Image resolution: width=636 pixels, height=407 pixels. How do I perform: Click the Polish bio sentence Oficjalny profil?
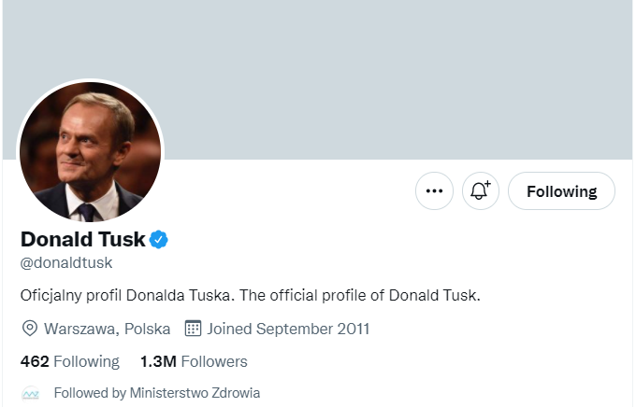pyautogui.click(x=127, y=296)
